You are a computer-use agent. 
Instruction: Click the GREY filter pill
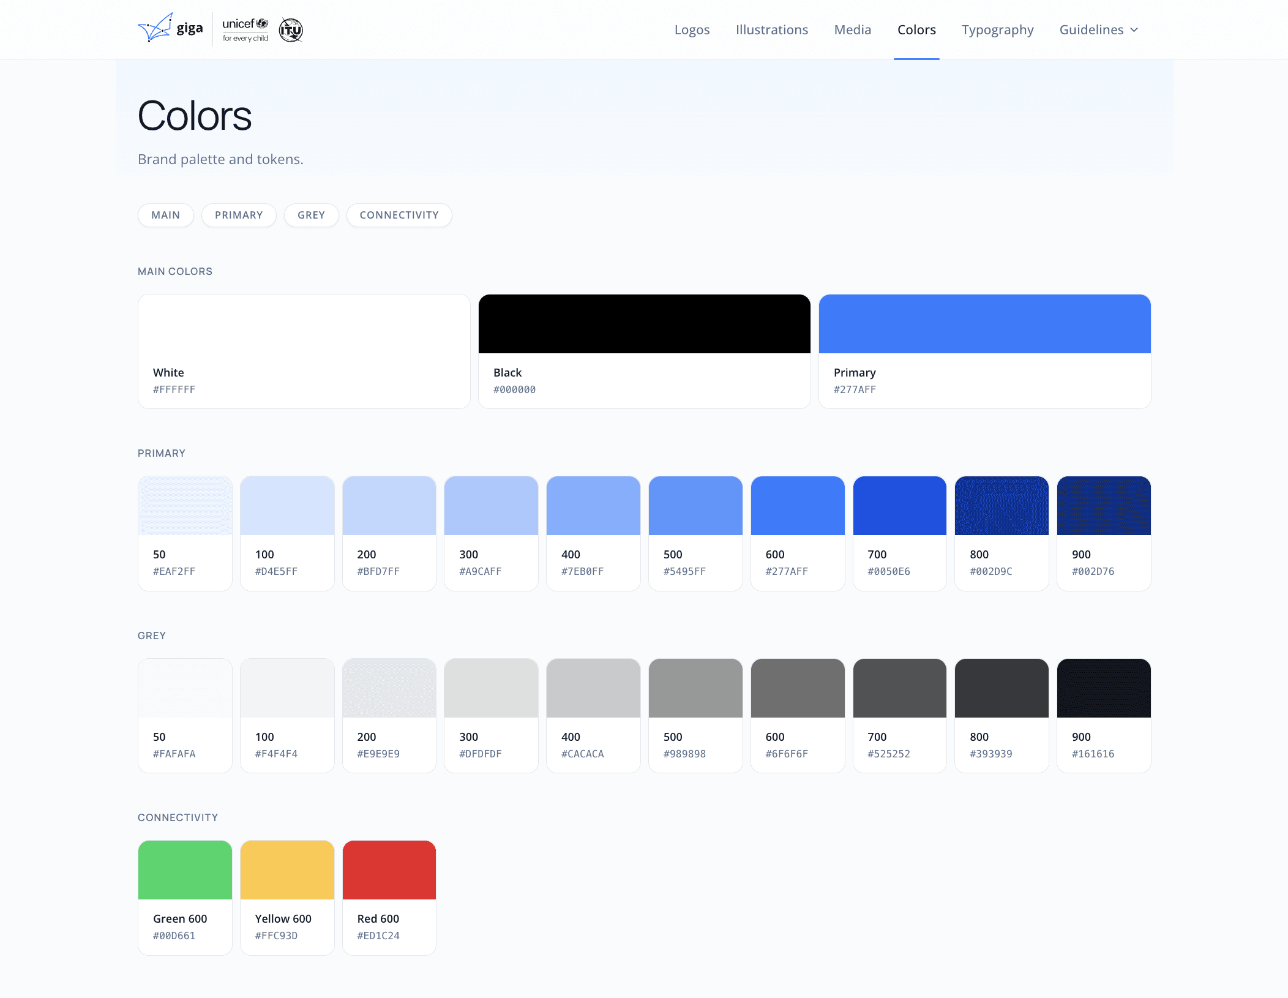click(x=311, y=215)
